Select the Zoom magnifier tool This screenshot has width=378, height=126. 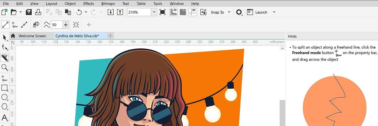tap(5, 67)
